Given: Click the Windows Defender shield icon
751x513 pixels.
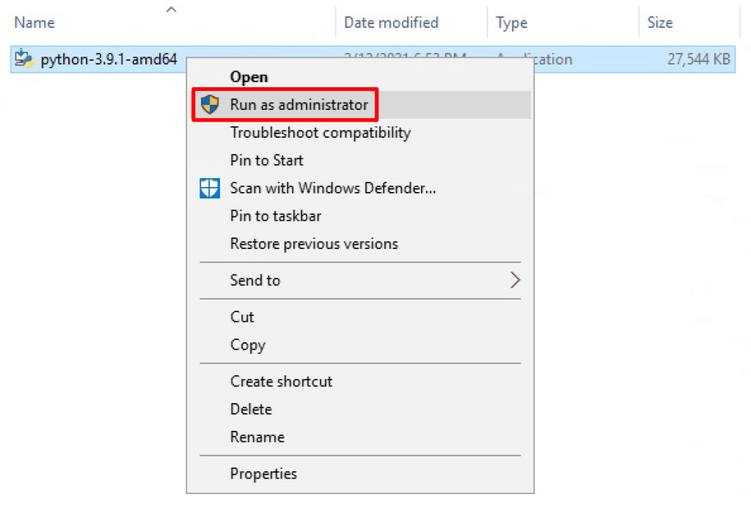Looking at the screenshot, I should click(210, 188).
